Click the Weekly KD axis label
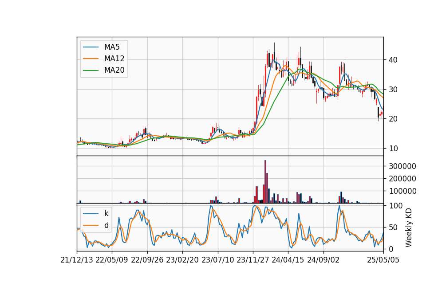 coord(408,228)
